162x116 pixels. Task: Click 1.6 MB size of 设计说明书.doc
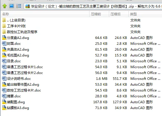(102, 79)
